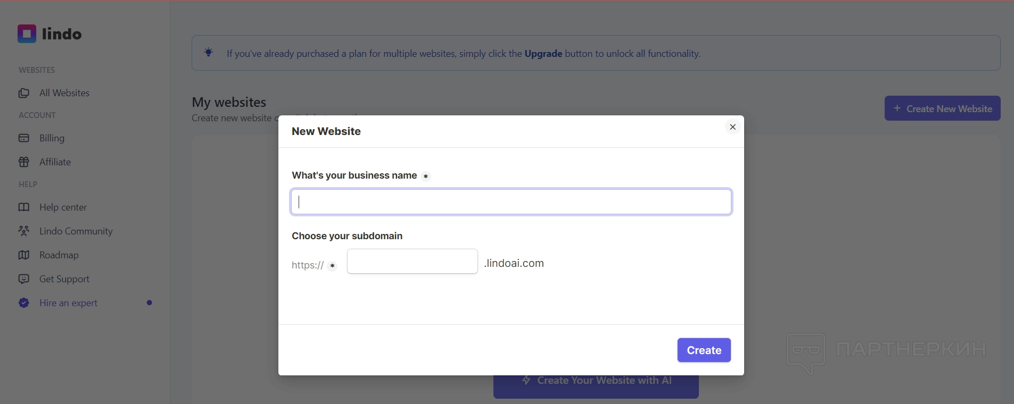Screen dimensions: 1014x404
Task: Click the All Websites stacked-pages icon
Action: coord(24,93)
